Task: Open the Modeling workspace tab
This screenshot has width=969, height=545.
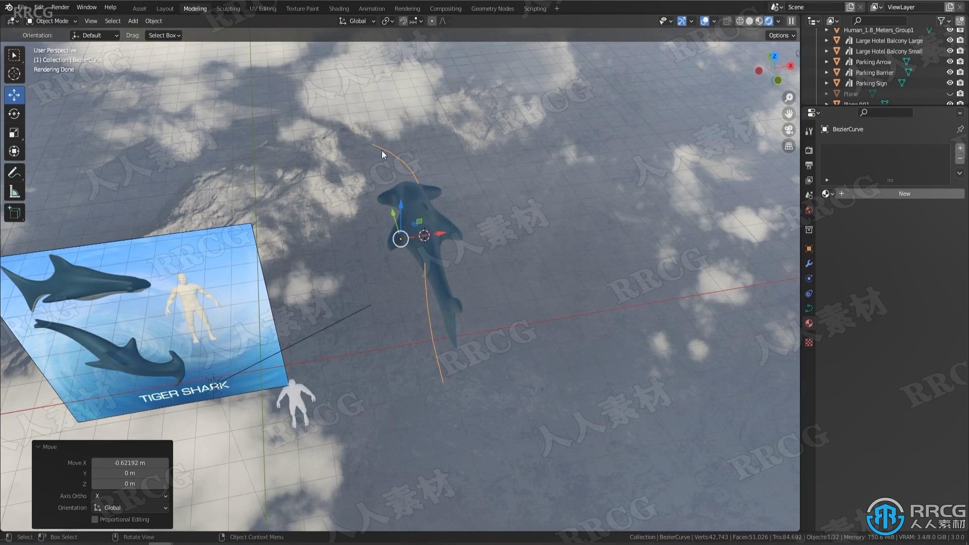Action: point(196,8)
